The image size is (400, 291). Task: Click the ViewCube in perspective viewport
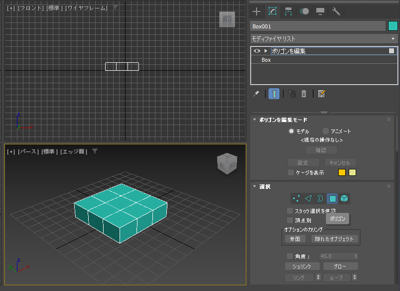coord(227,163)
